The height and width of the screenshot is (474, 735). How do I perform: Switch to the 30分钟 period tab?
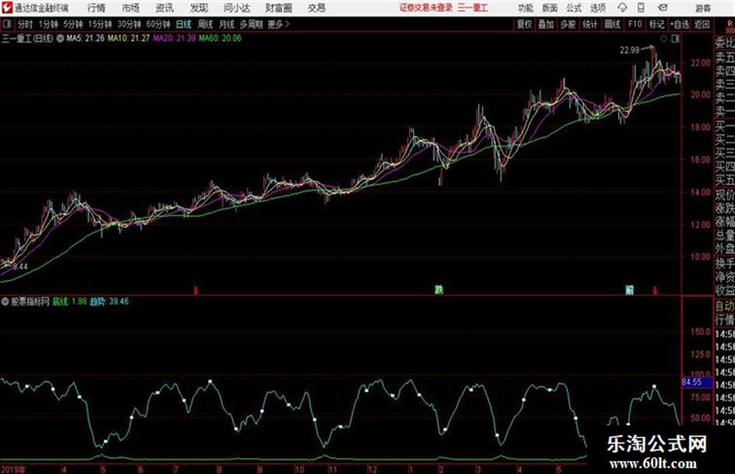129,24
